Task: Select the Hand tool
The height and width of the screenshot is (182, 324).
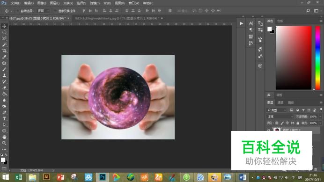Action: pos(4,137)
